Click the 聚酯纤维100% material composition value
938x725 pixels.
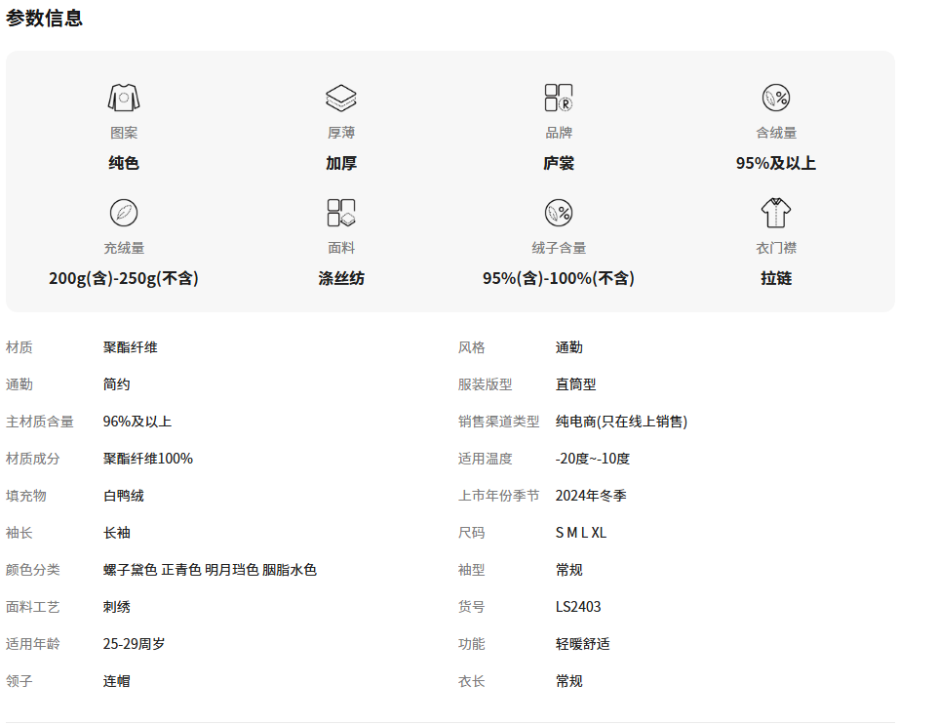tap(148, 459)
